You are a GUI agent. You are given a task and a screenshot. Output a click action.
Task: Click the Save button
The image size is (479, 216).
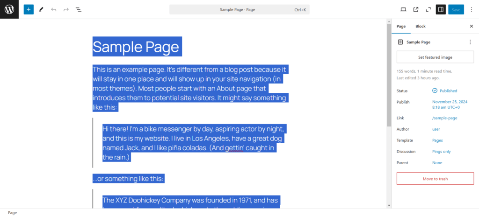click(x=456, y=9)
